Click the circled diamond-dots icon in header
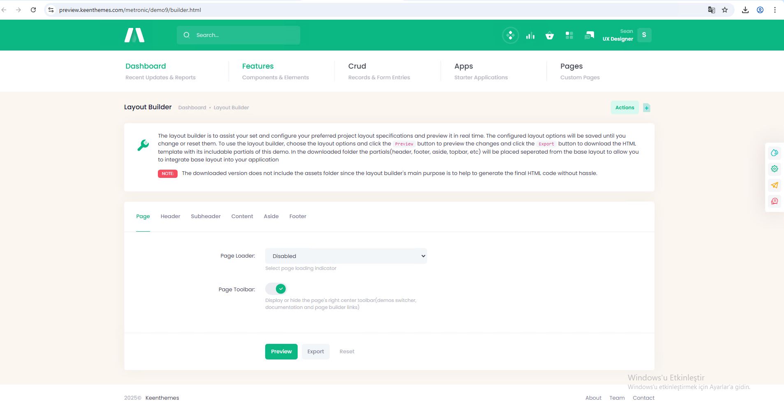The height and width of the screenshot is (410, 784). tap(510, 35)
